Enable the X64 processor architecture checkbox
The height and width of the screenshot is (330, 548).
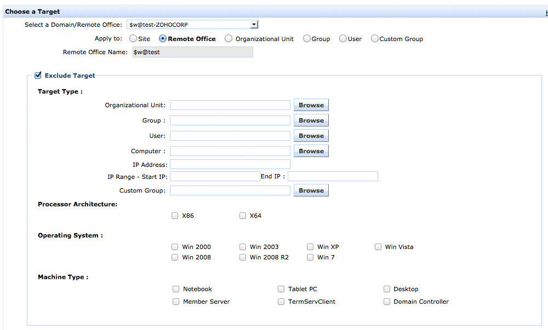point(243,216)
